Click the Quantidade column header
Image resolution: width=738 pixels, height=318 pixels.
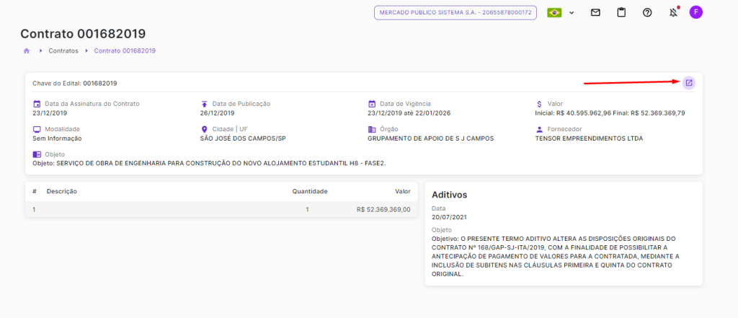tap(309, 191)
